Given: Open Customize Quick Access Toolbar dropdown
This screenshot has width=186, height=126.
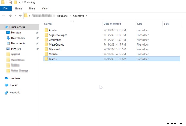Looking at the screenshot, I should click(19, 2).
